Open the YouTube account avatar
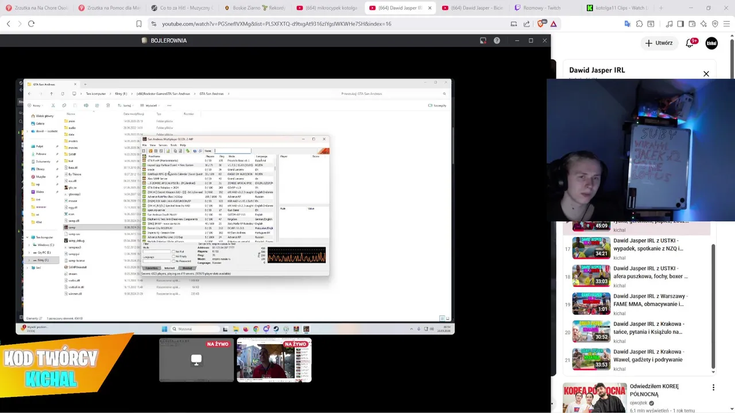735x413 pixels. point(711,43)
